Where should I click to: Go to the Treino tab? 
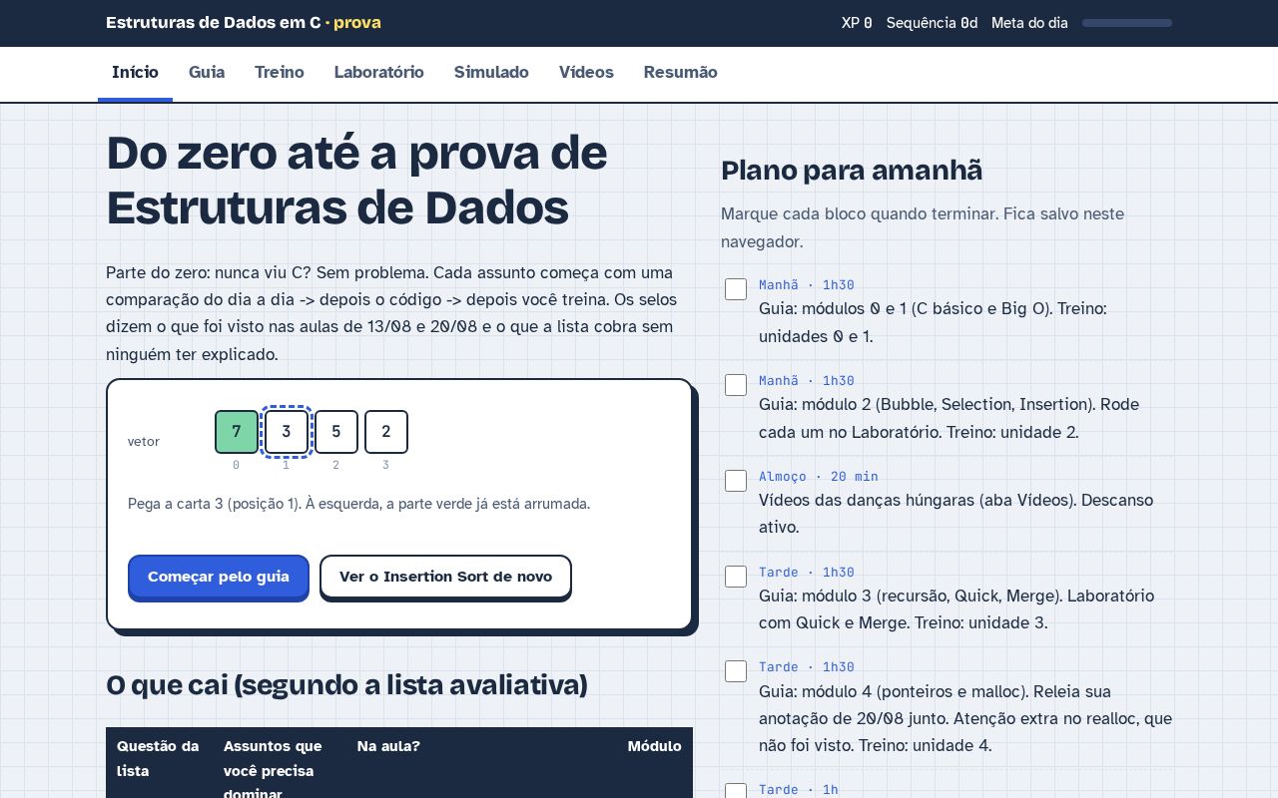pos(280,73)
